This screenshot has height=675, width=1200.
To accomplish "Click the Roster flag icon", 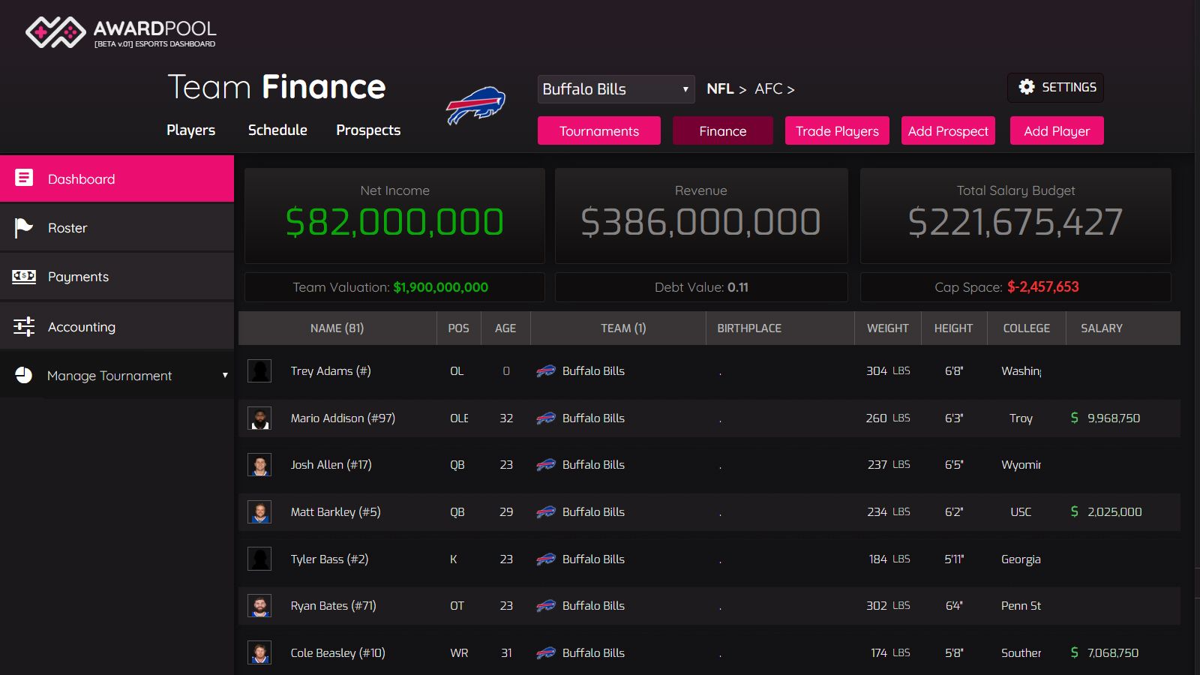I will click(24, 227).
